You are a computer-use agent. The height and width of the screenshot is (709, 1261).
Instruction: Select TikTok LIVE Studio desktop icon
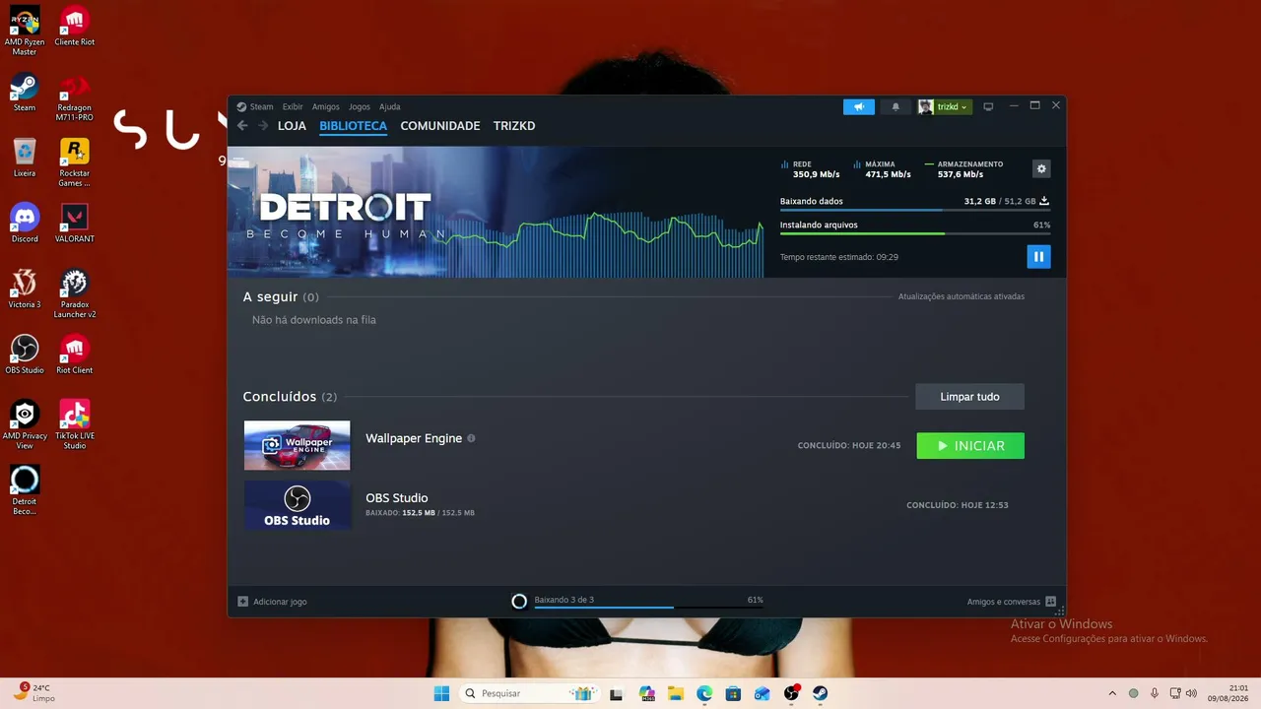pyautogui.click(x=74, y=425)
